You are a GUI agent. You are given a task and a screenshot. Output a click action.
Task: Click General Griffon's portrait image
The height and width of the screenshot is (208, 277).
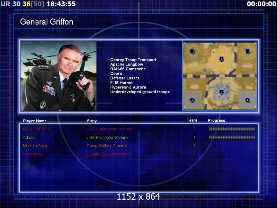pos(59,76)
